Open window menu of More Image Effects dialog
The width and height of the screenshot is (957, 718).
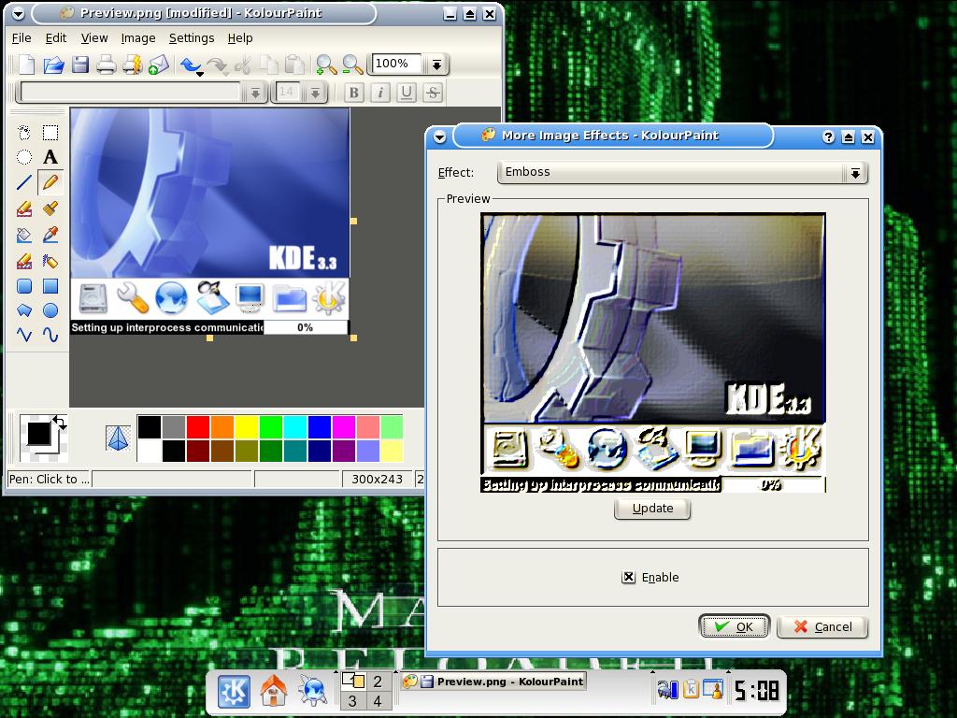[x=439, y=137]
